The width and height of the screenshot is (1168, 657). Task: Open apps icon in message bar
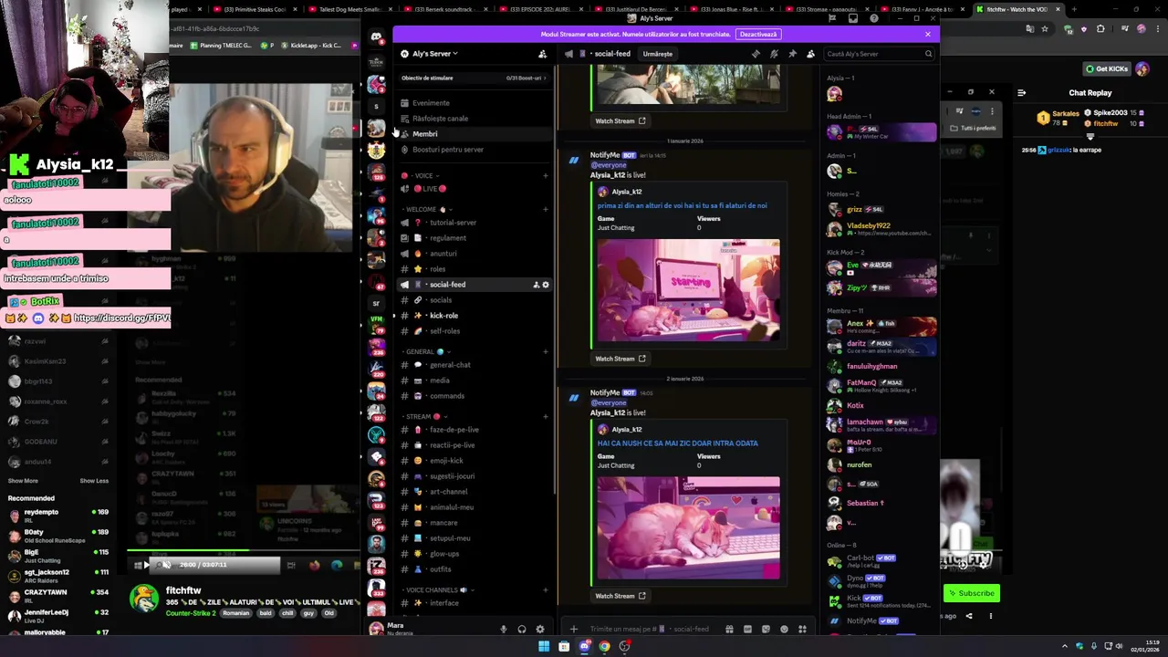tap(802, 629)
